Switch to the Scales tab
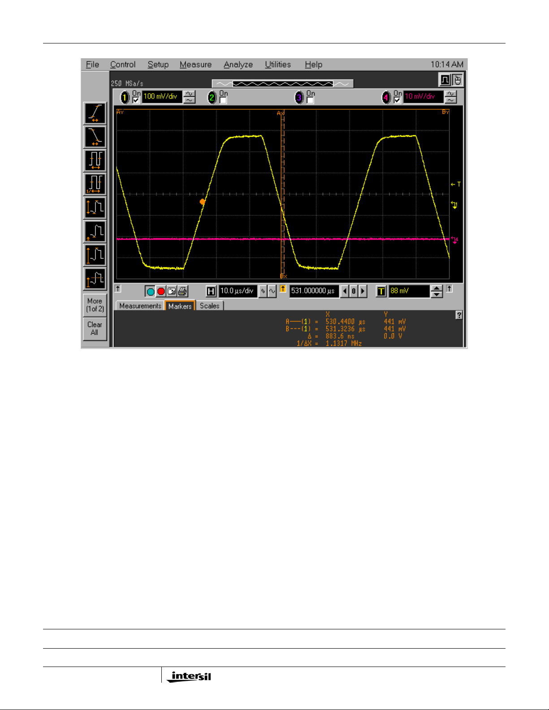Viewport: 549px width, 710px height. click(209, 306)
